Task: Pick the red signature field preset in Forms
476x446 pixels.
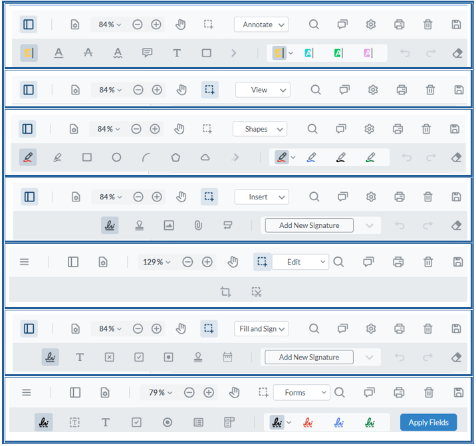Action: [x=308, y=422]
